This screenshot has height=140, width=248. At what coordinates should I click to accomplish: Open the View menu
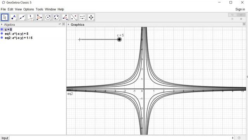click(x=18, y=9)
